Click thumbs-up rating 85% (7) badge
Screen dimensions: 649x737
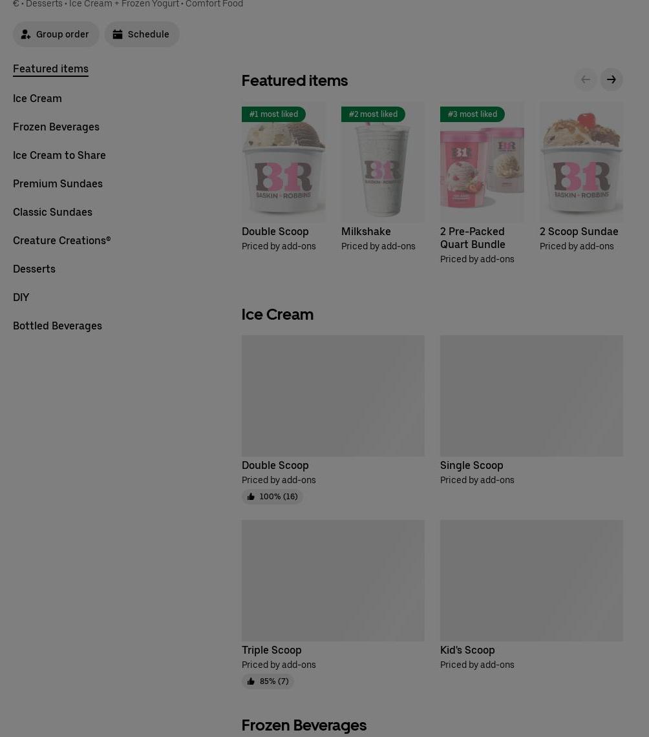268,681
